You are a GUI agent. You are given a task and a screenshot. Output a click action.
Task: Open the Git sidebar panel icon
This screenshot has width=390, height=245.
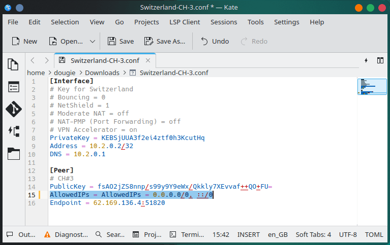13,109
